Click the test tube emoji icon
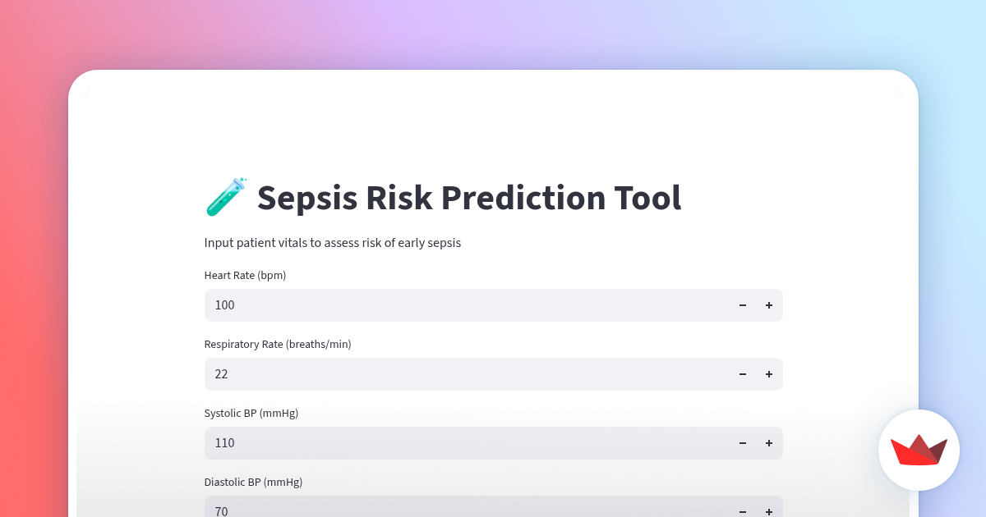The width and height of the screenshot is (986, 517). coord(225,196)
